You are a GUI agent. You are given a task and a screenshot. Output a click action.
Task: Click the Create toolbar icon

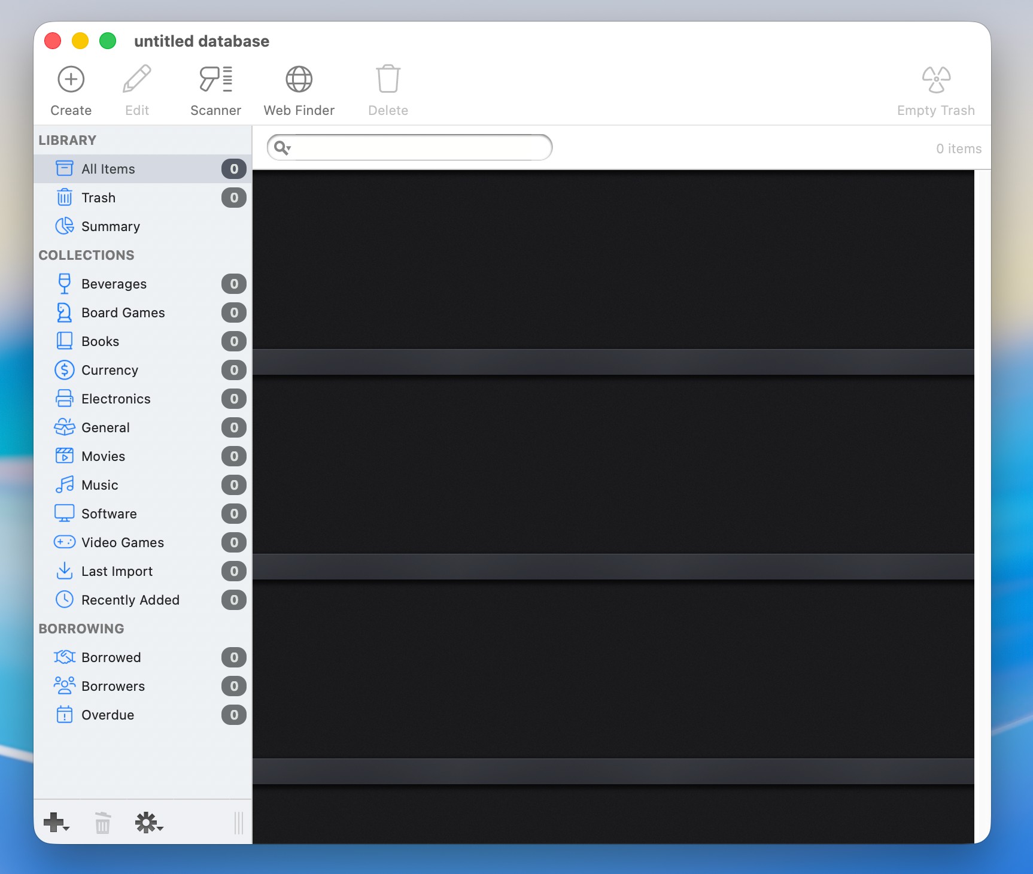(71, 80)
